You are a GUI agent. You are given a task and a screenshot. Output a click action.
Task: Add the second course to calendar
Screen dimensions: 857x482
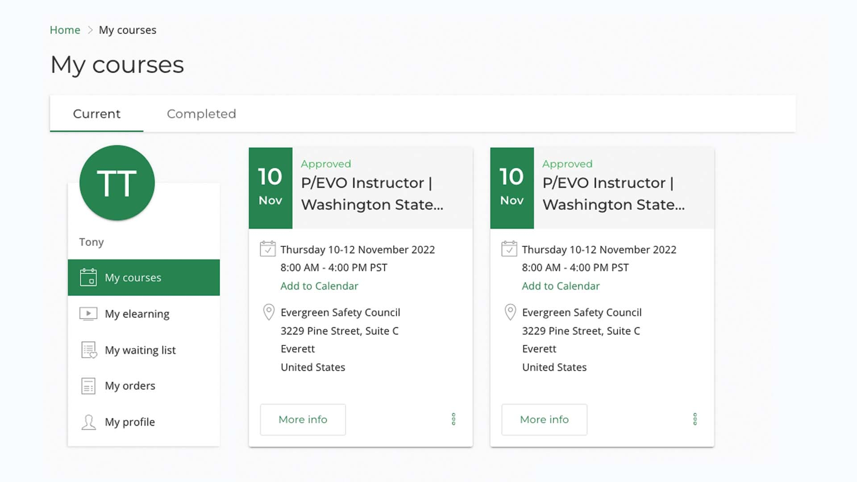[x=561, y=286]
